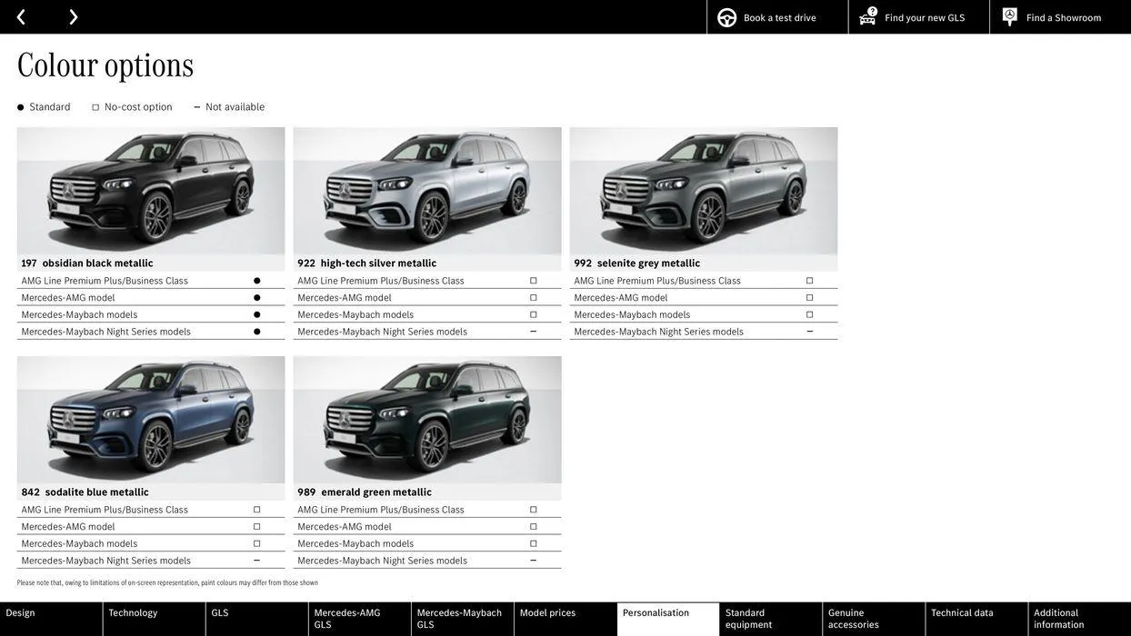Screen dimensions: 1131x636
Task: Open the Model prices tab
Action: point(548,611)
